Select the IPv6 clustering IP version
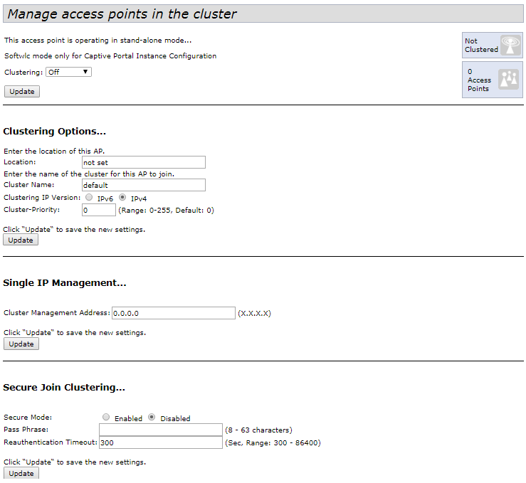 pyautogui.click(x=89, y=198)
